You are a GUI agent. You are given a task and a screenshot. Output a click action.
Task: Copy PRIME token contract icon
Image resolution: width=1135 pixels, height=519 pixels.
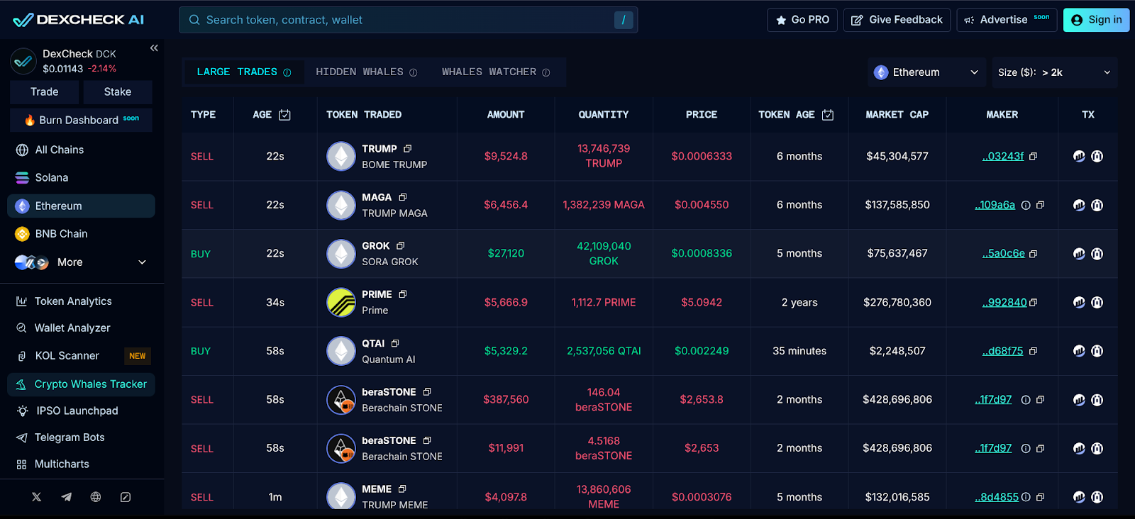pyautogui.click(x=402, y=294)
